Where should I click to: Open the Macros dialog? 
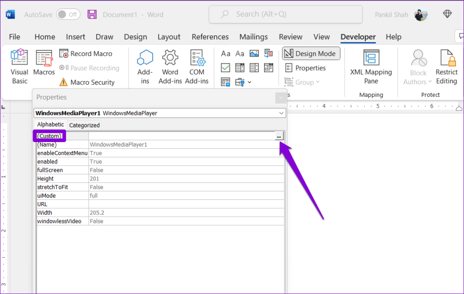point(44,66)
